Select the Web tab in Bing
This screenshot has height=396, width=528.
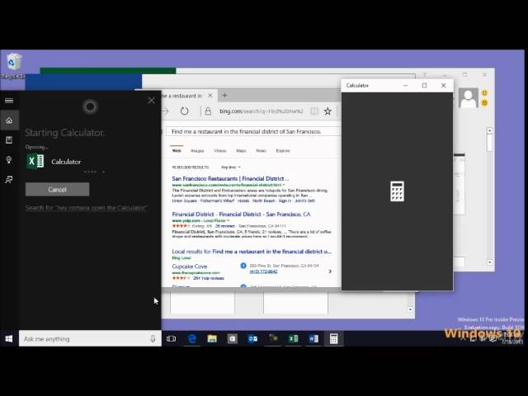pos(177,150)
